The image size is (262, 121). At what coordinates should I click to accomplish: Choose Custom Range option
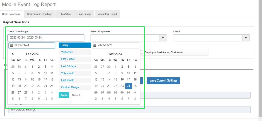coord(70,87)
